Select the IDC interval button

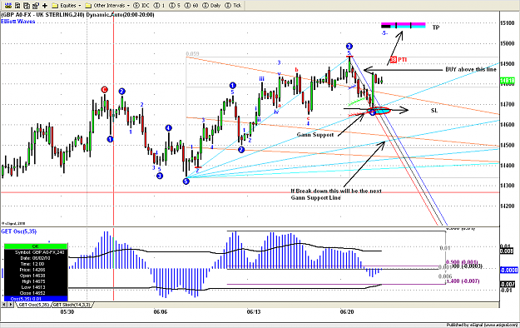tap(141, 5)
